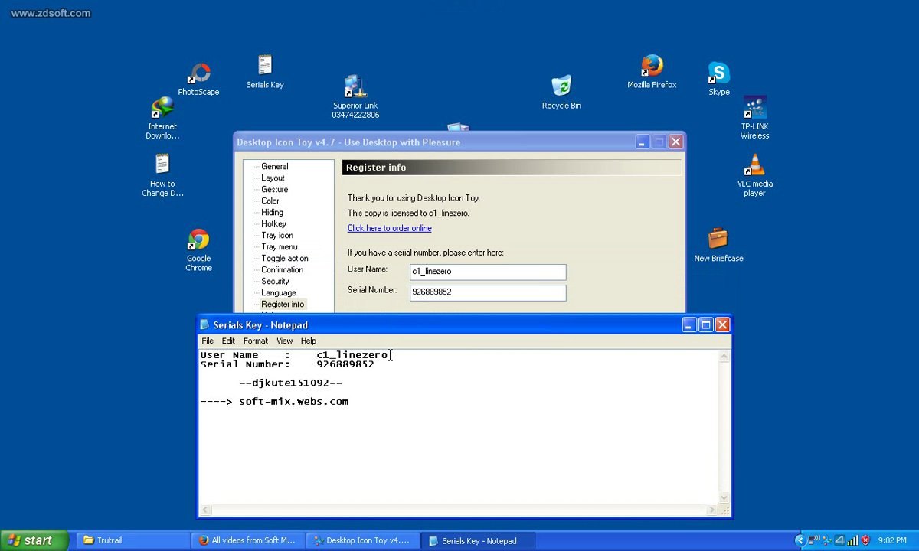The image size is (919, 551).
Task: Open Notepad Help menu
Action: tap(309, 341)
